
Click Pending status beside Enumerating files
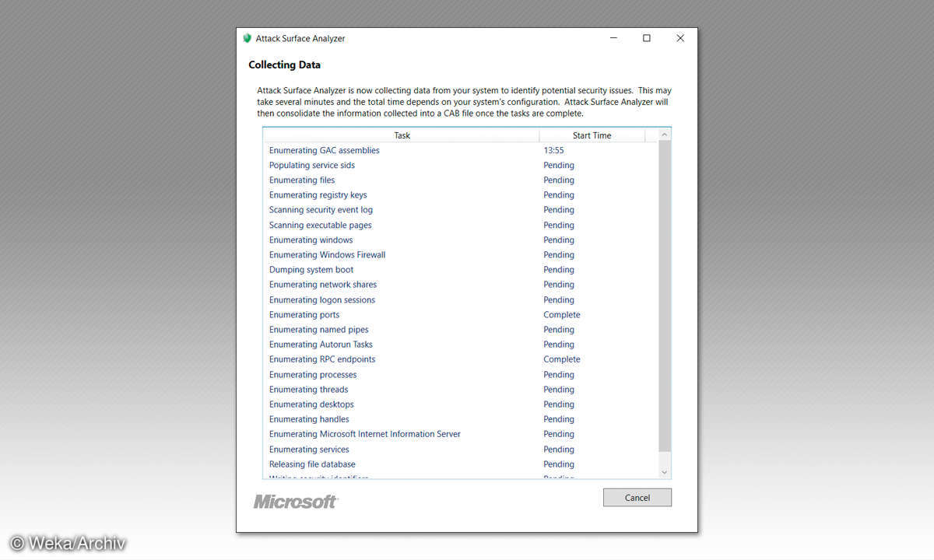(x=559, y=180)
